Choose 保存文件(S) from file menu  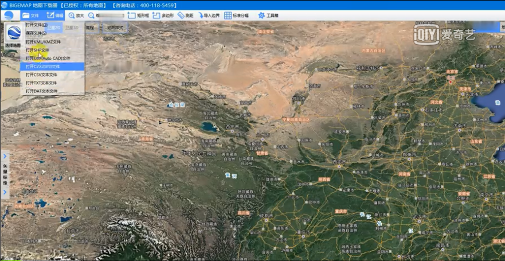coord(53,33)
